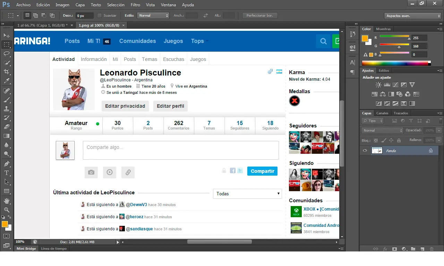
Task: Select the Horizontal Type tool
Action: (x=7, y=172)
